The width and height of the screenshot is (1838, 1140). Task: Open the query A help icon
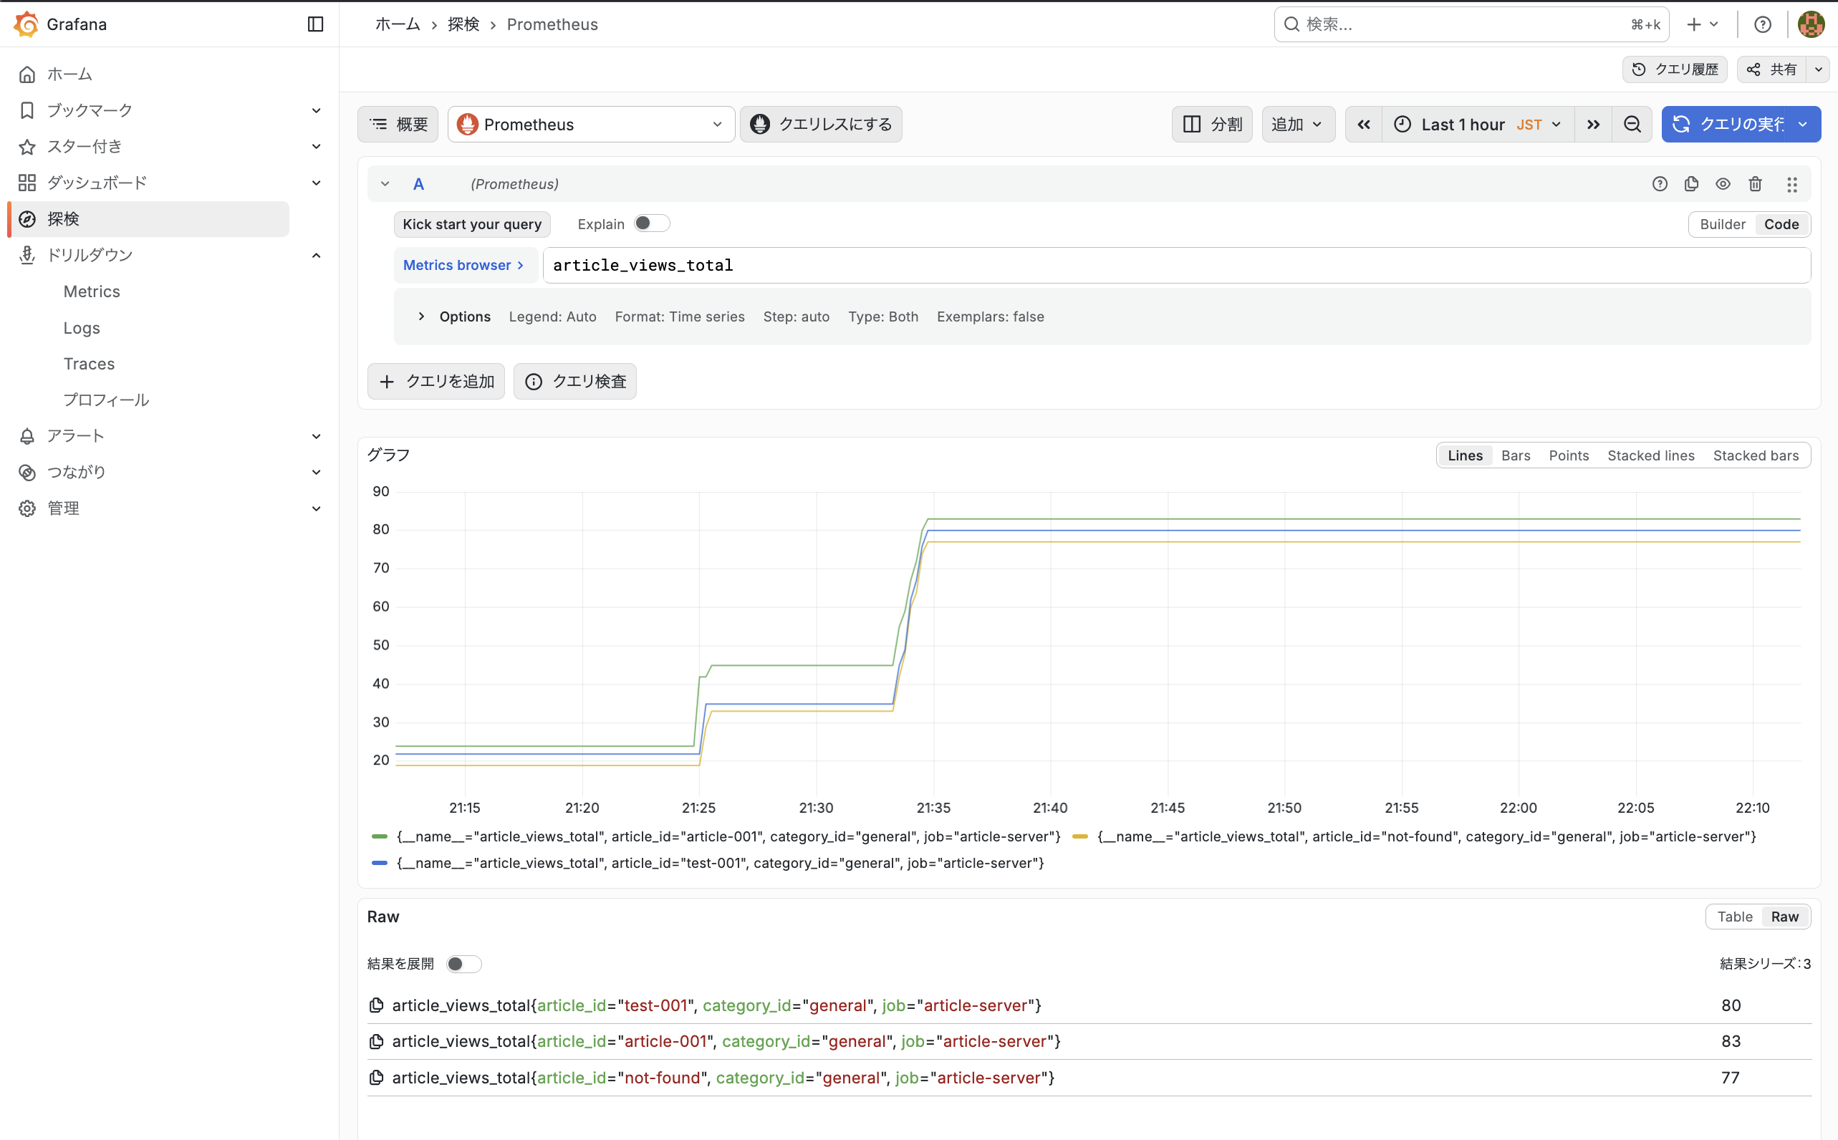tap(1659, 184)
